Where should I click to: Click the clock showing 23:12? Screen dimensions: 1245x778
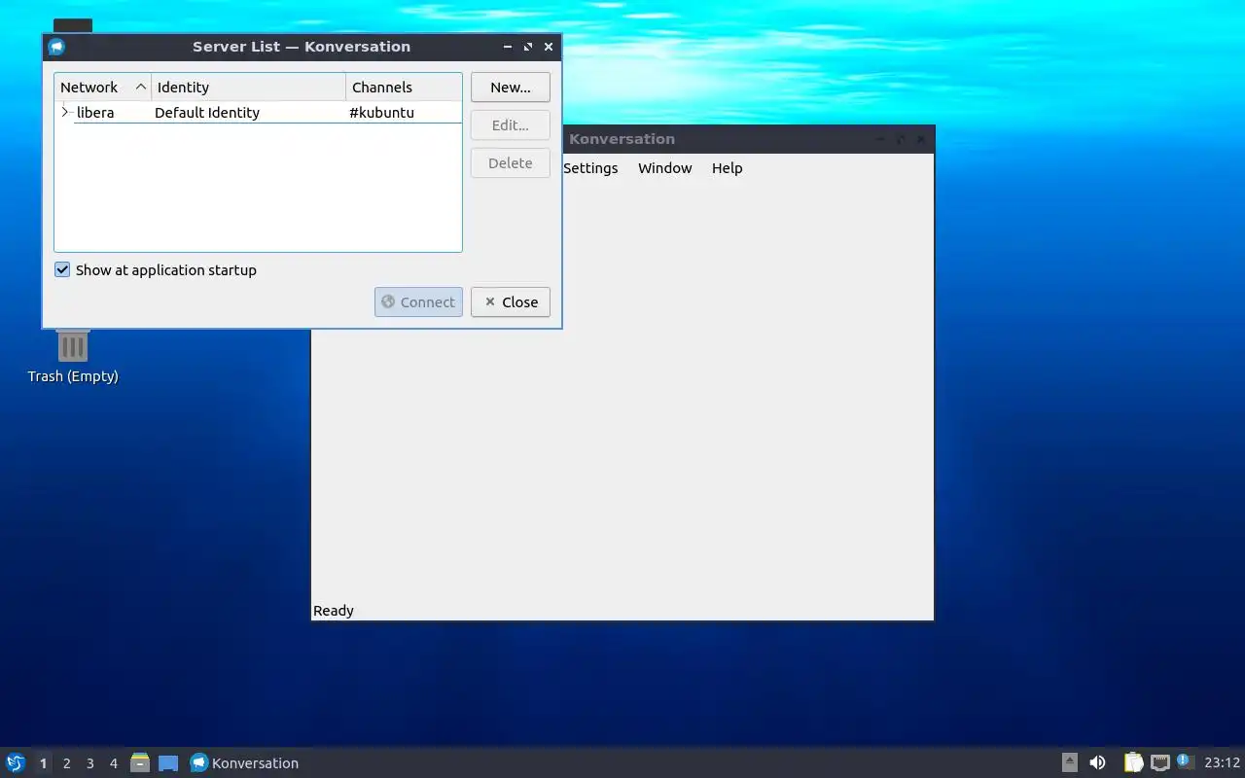1223,762
